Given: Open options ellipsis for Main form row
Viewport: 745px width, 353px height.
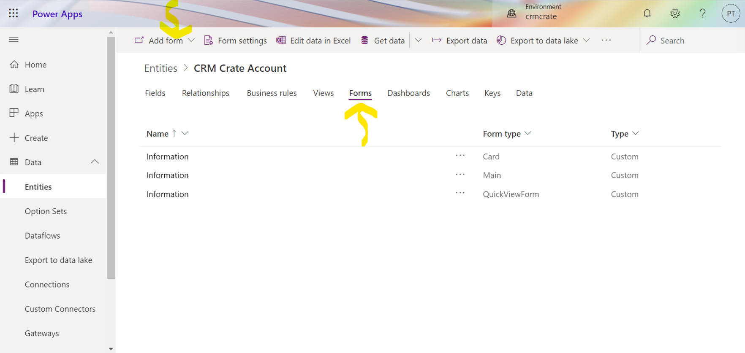Looking at the screenshot, I should coord(460,174).
